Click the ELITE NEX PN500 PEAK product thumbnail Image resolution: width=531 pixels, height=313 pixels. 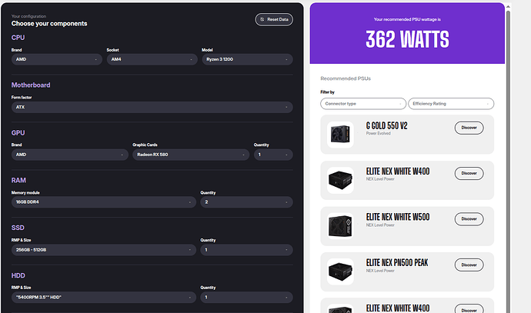click(340, 271)
